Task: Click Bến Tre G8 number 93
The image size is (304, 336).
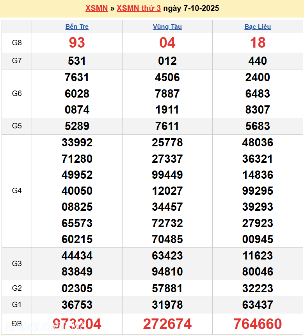Action: point(77,43)
